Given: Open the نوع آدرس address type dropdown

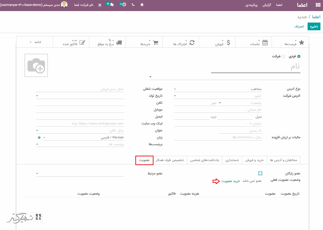Looking at the screenshot, I should (218, 89).
